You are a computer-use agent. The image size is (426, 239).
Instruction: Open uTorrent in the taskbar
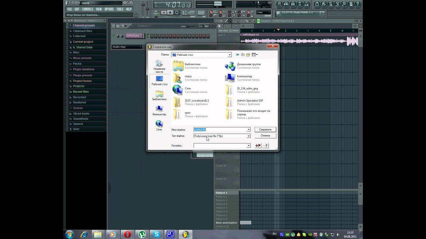(142, 234)
